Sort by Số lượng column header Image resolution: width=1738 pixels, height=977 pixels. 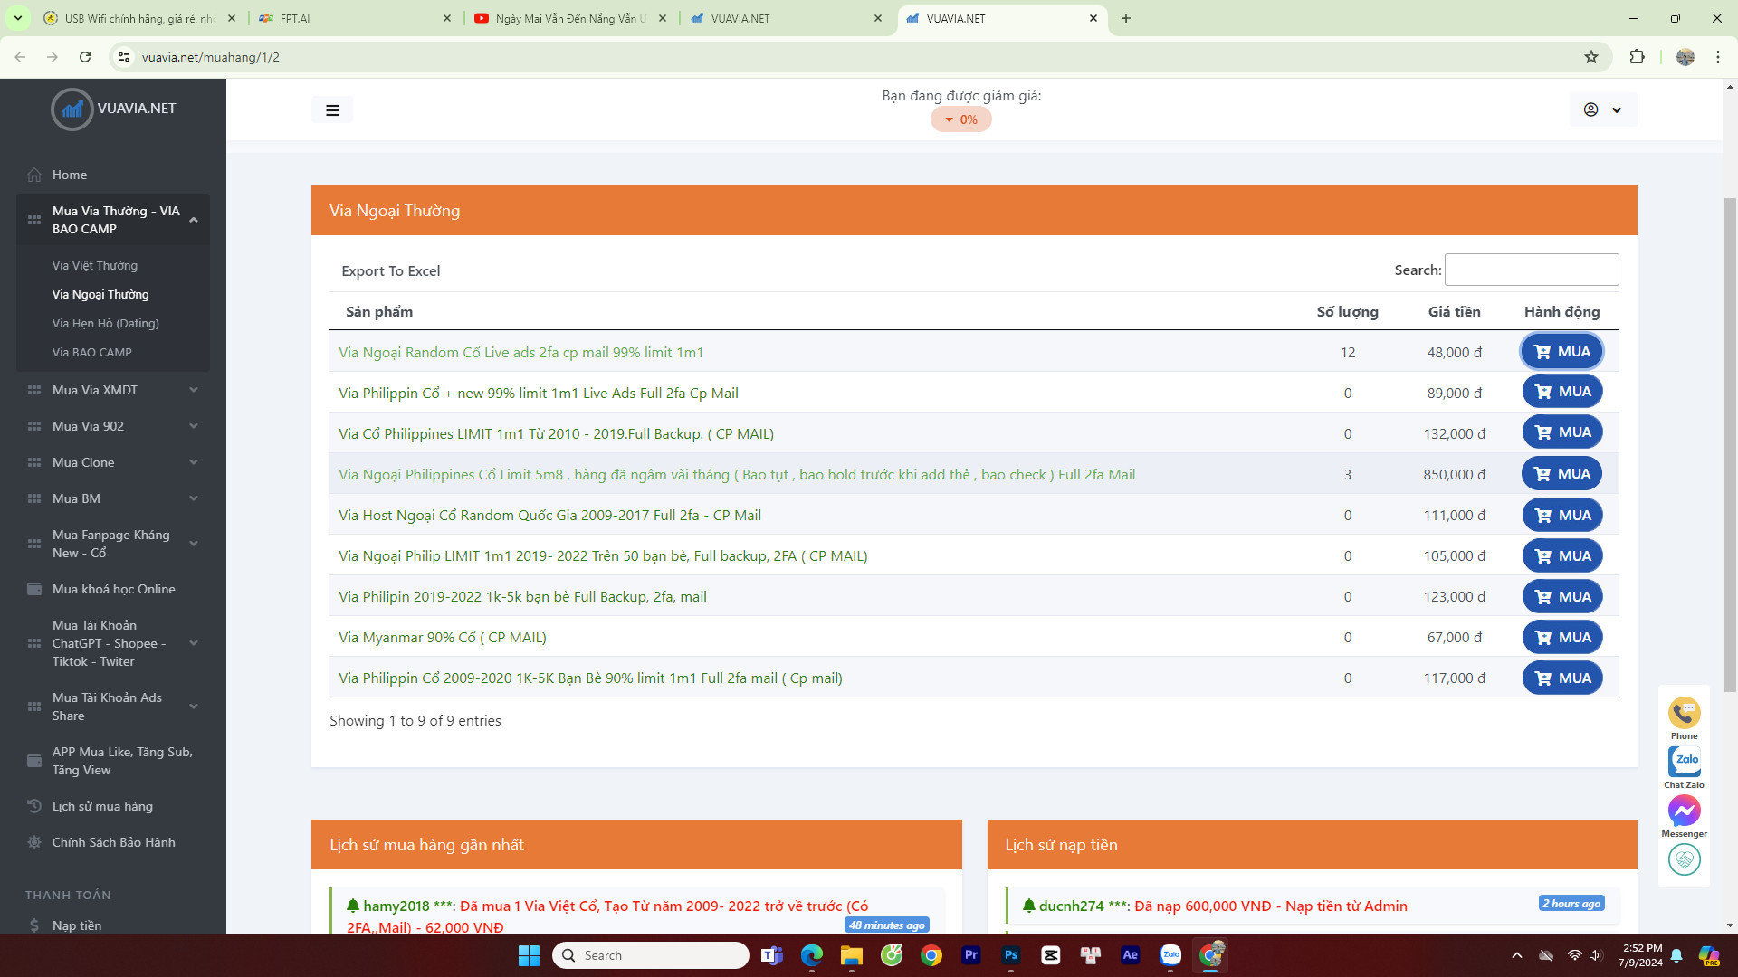click(x=1347, y=311)
